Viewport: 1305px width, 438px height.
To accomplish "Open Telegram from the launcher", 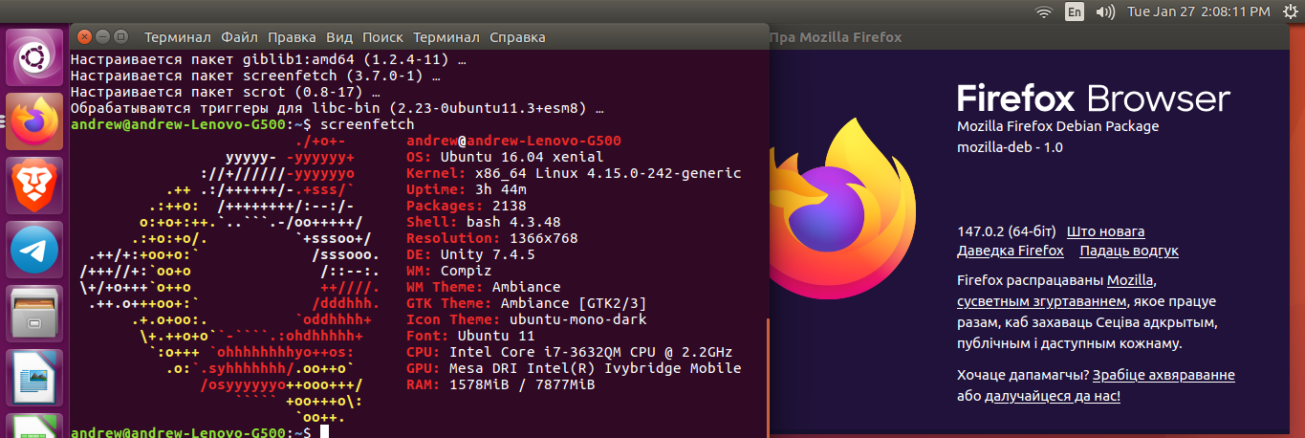I will click(34, 249).
